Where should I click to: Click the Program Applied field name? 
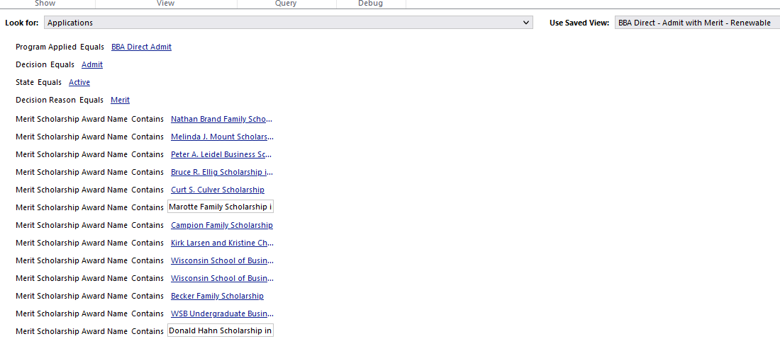click(46, 47)
